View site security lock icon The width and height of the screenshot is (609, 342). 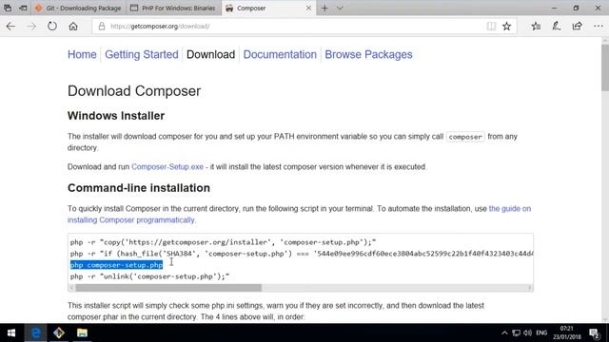point(102,27)
